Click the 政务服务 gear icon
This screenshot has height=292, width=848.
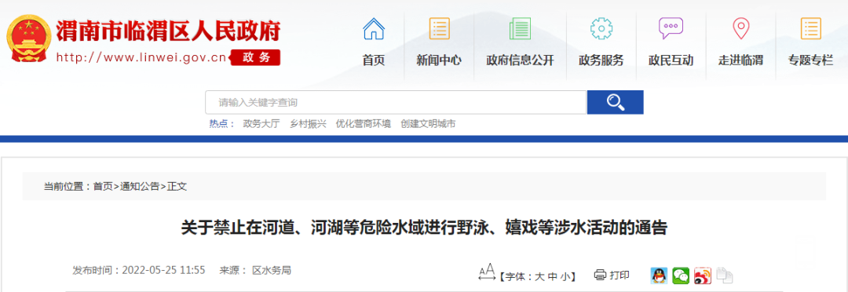(601, 28)
